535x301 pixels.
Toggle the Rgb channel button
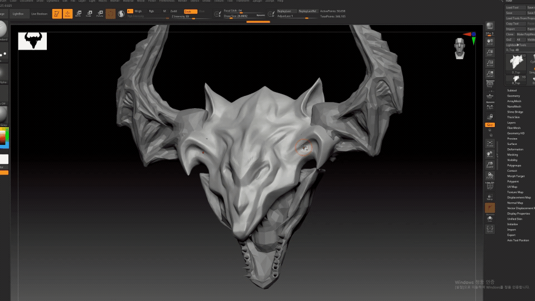point(152,11)
